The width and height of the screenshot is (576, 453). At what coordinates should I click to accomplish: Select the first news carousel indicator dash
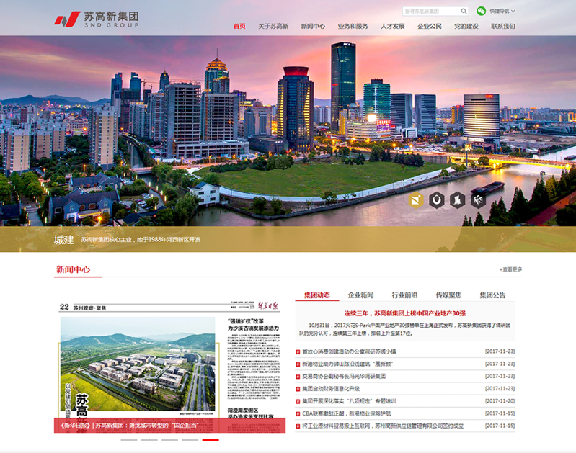point(128,439)
